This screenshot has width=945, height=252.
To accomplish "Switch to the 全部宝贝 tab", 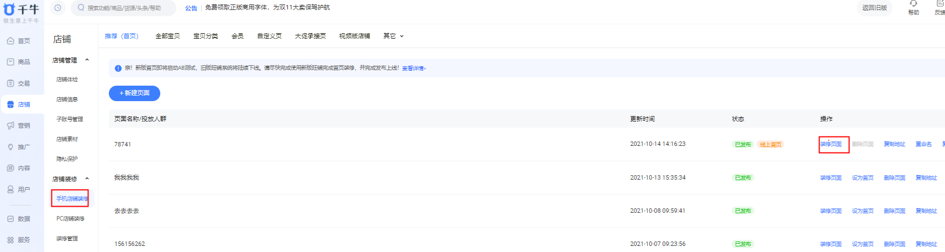I will tap(167, 36).
